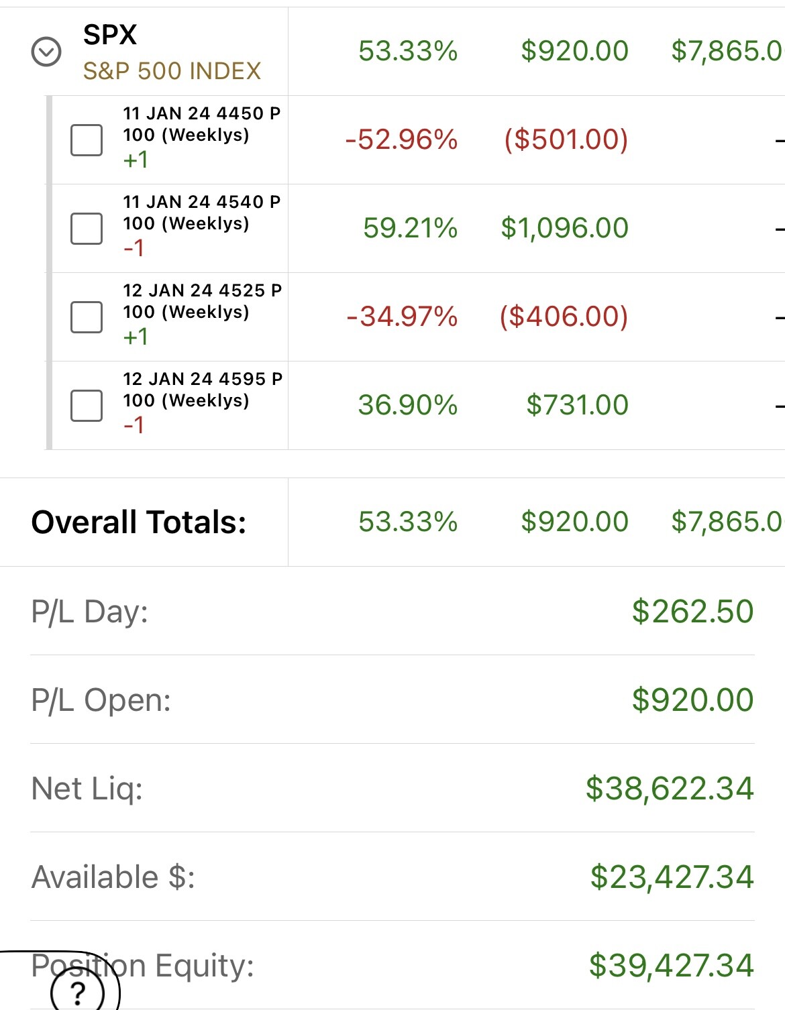Select the -52.96% P/L percent cell
This screenshot has width=785, height=1010.
[x=401, y=139]
